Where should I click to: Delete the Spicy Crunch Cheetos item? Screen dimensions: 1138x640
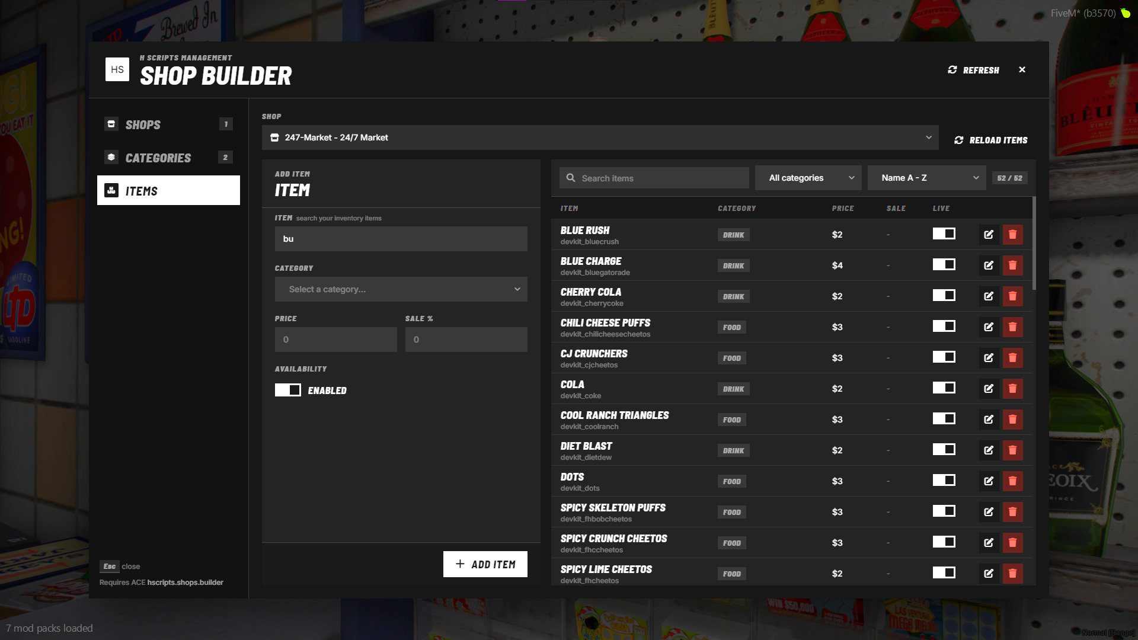coord(1012,543)
